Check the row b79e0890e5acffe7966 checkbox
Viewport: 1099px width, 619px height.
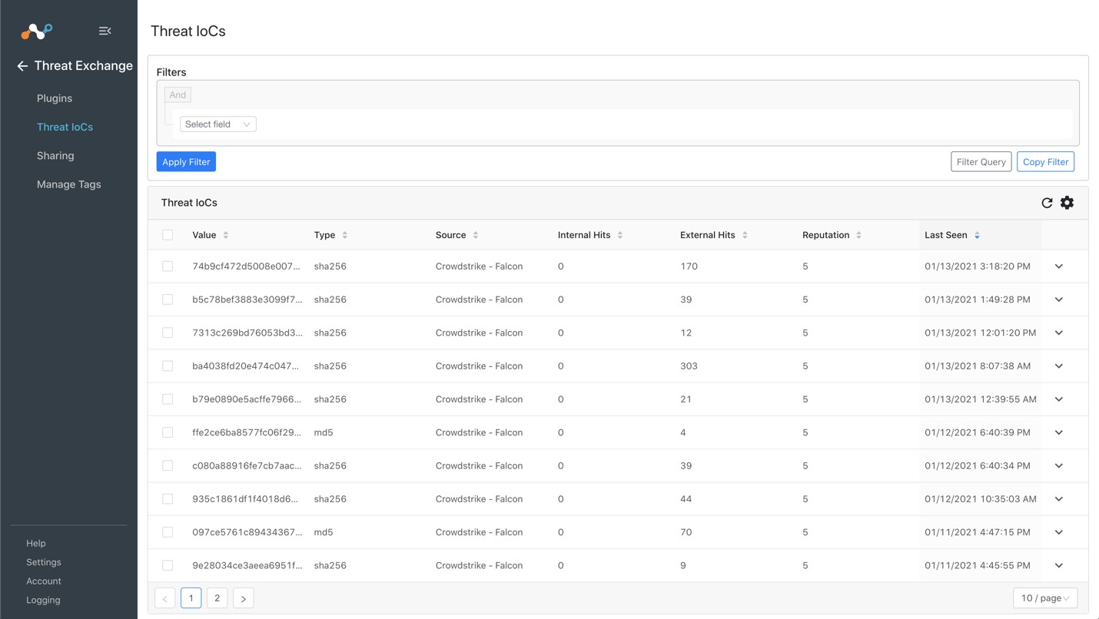point(168,399)
